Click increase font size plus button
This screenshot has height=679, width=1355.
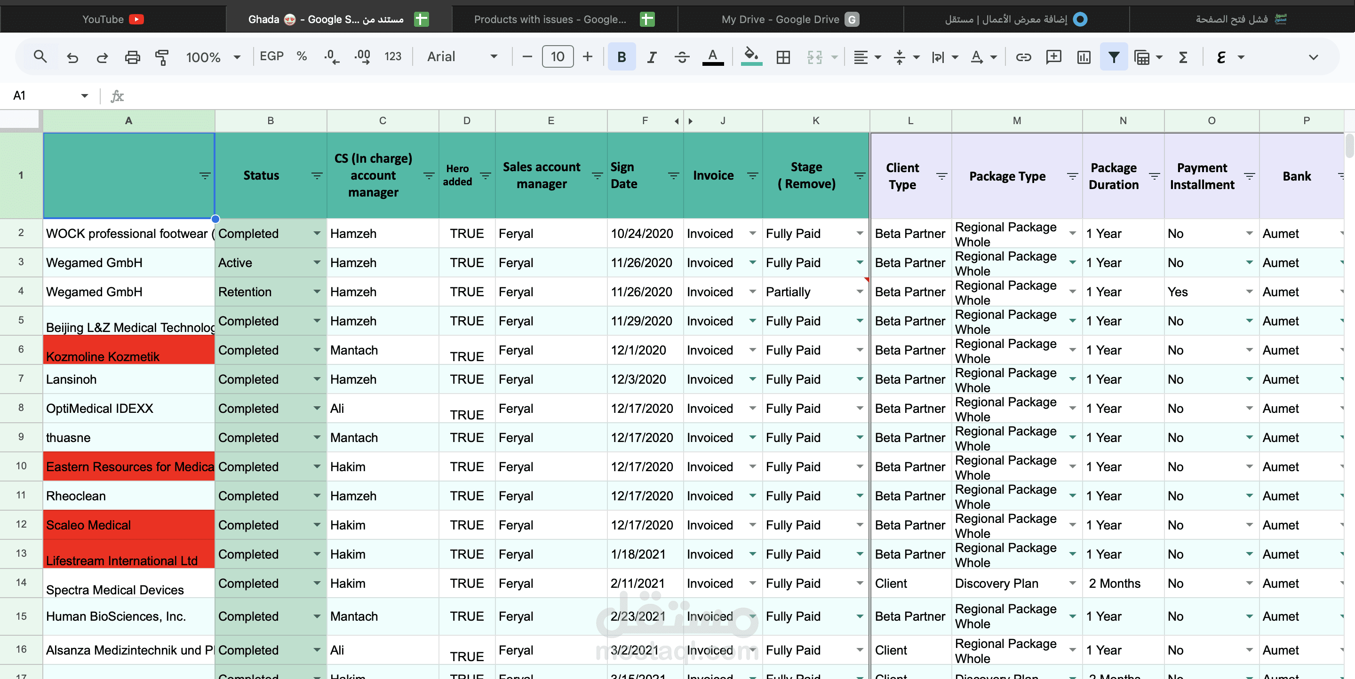click(x=587, y=56)
